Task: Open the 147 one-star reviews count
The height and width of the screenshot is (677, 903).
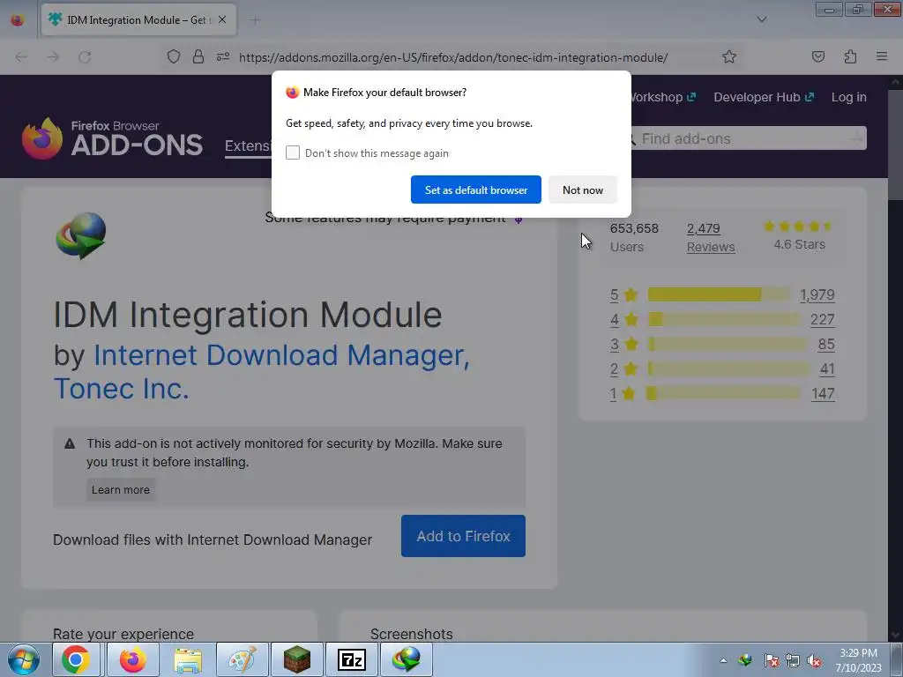Action: 823,394
